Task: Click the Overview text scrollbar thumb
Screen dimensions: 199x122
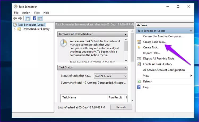Action: tap(126, 46)
